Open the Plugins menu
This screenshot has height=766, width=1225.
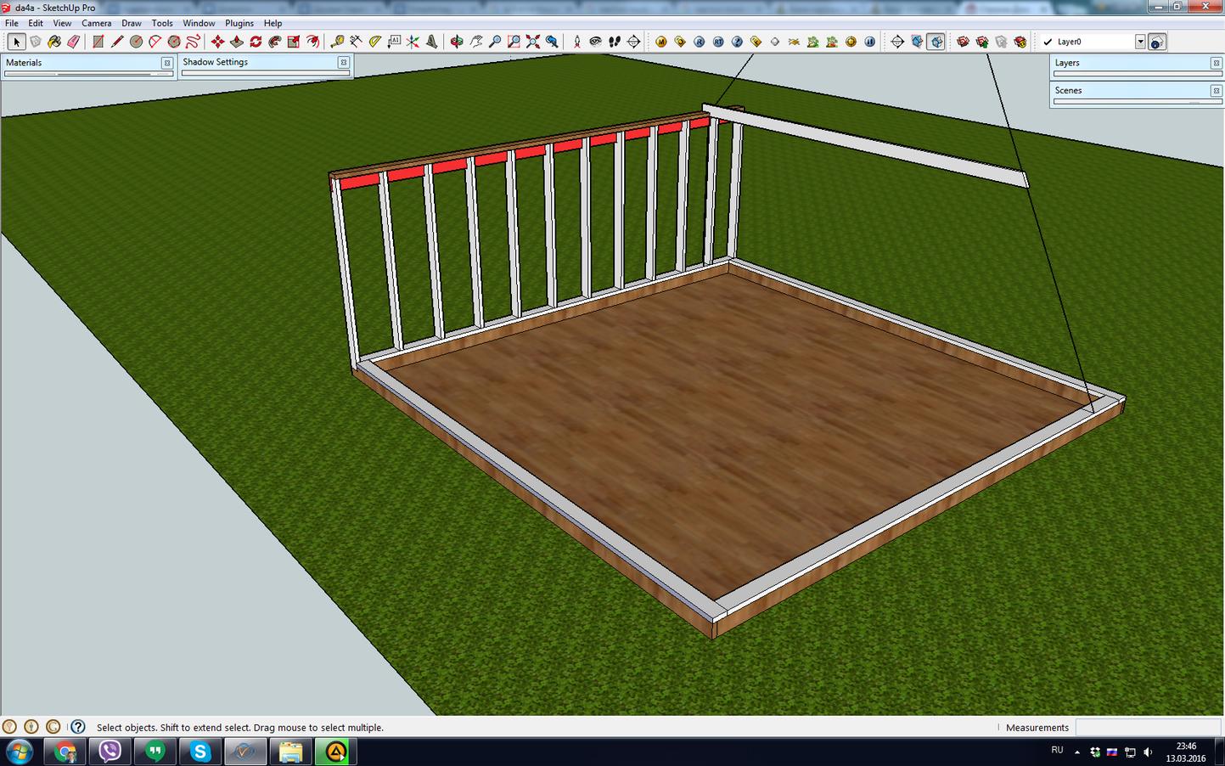point(239,23)
